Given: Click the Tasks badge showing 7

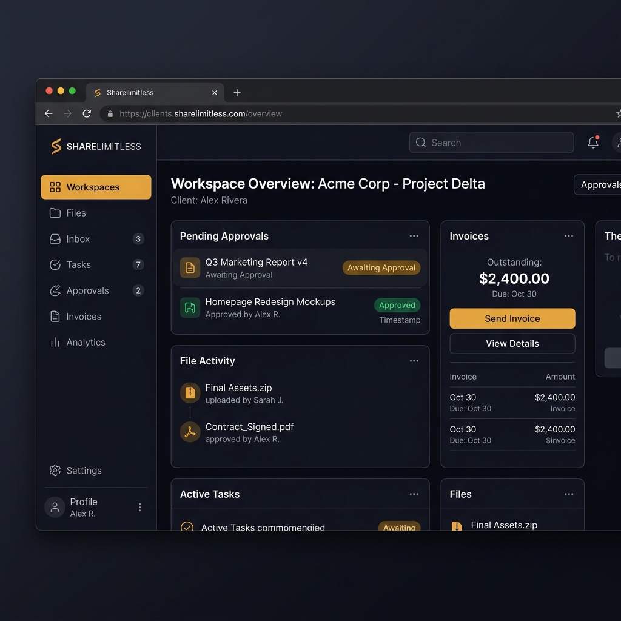Looking at the screenshot, I should click(138, 264).
